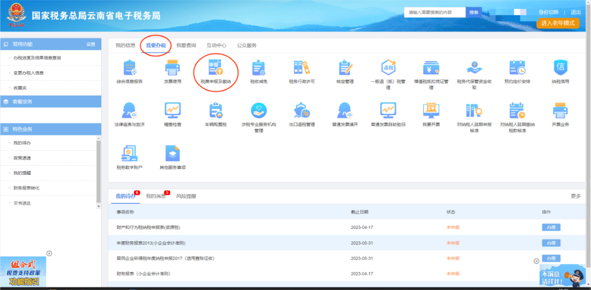The image size is (591, 290).
Task: Open 不满意请找我 mascot widget
Action: [x=563, y=275]
